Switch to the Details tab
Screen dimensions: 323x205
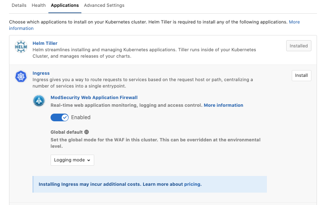(19, 6)
